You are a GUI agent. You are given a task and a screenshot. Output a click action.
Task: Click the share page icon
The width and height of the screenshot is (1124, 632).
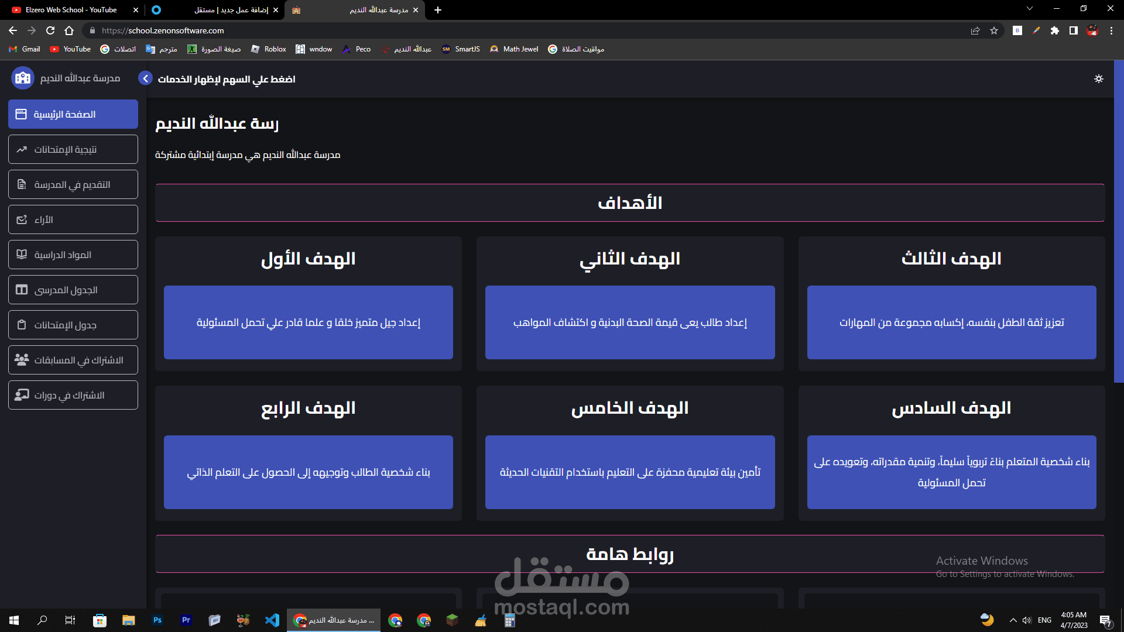[975, 30]
